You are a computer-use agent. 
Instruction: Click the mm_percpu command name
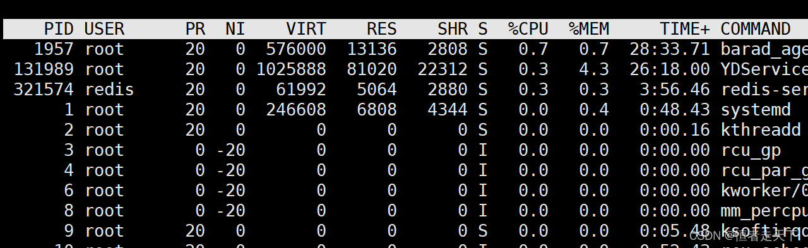pyautogui.click(x=764, y=211)
